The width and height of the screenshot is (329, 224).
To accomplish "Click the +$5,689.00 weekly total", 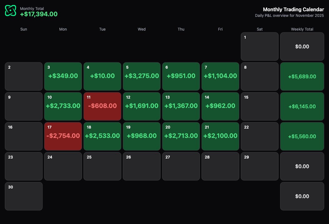I will click(302, 76).
